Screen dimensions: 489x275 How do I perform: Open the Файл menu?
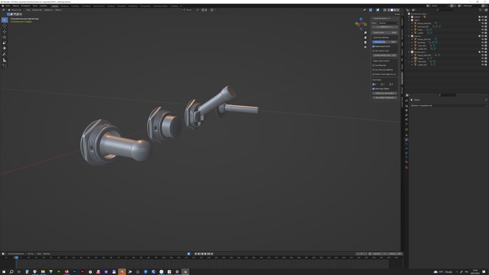(x=7, y=6)
